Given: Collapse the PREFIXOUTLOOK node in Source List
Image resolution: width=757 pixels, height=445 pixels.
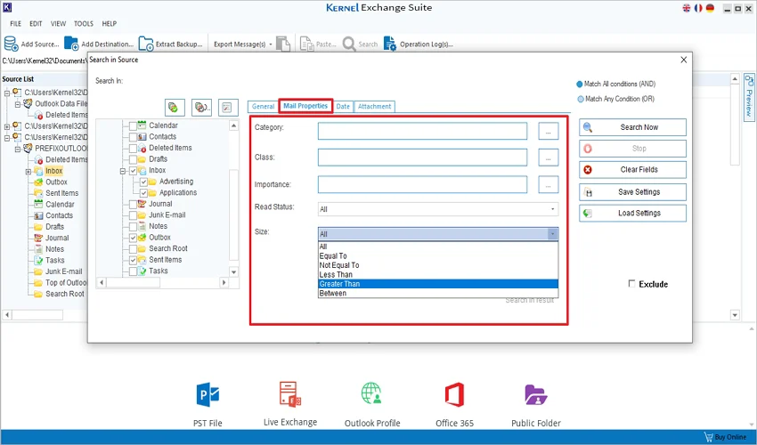Looking at the screenshot, I should pyautogui.click(x=18, y=149).
